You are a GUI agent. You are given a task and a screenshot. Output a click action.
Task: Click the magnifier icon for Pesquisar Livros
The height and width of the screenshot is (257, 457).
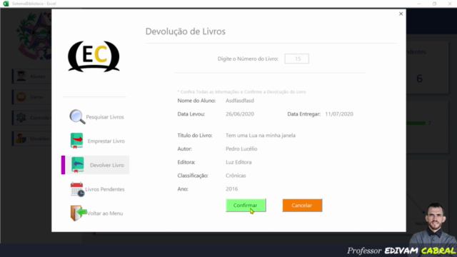point(77,117)
